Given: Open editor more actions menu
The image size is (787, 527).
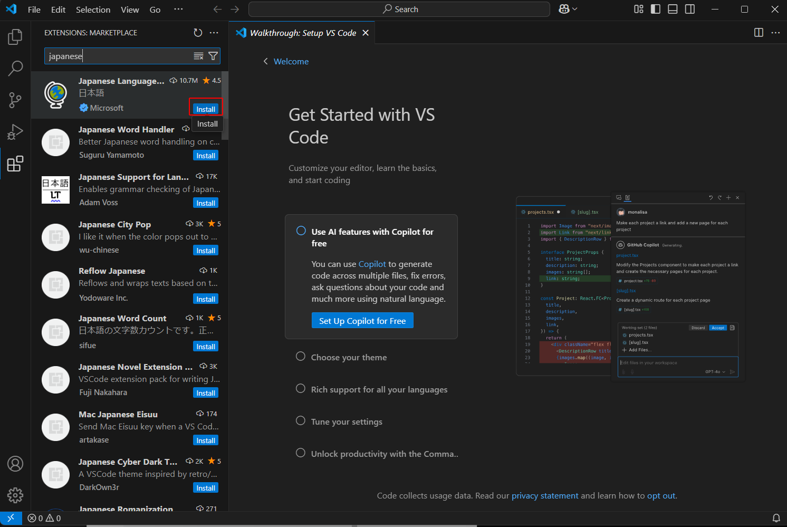Looking at the screenshot, I should 775,33.
